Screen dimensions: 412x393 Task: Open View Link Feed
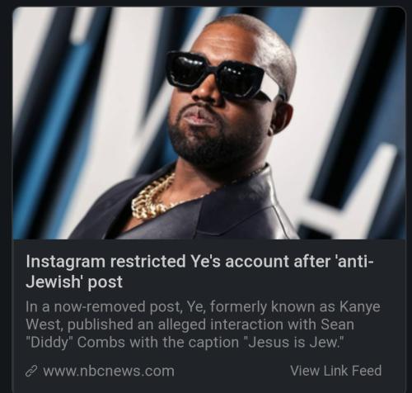coord(336,371)
